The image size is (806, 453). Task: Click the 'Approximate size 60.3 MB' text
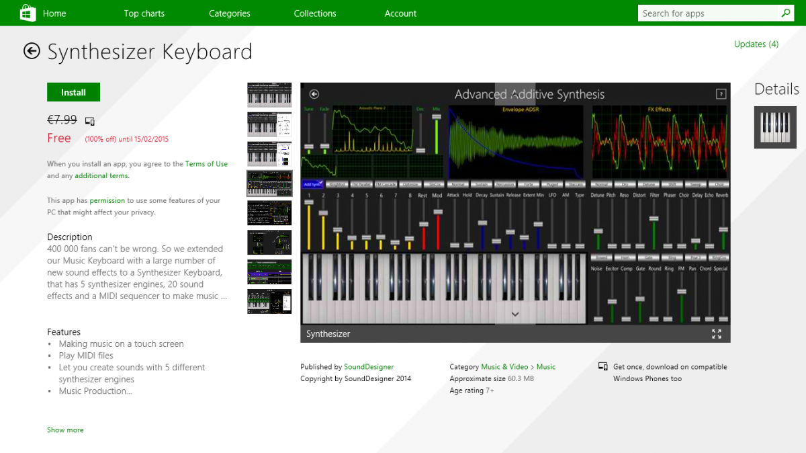(492, 378)
